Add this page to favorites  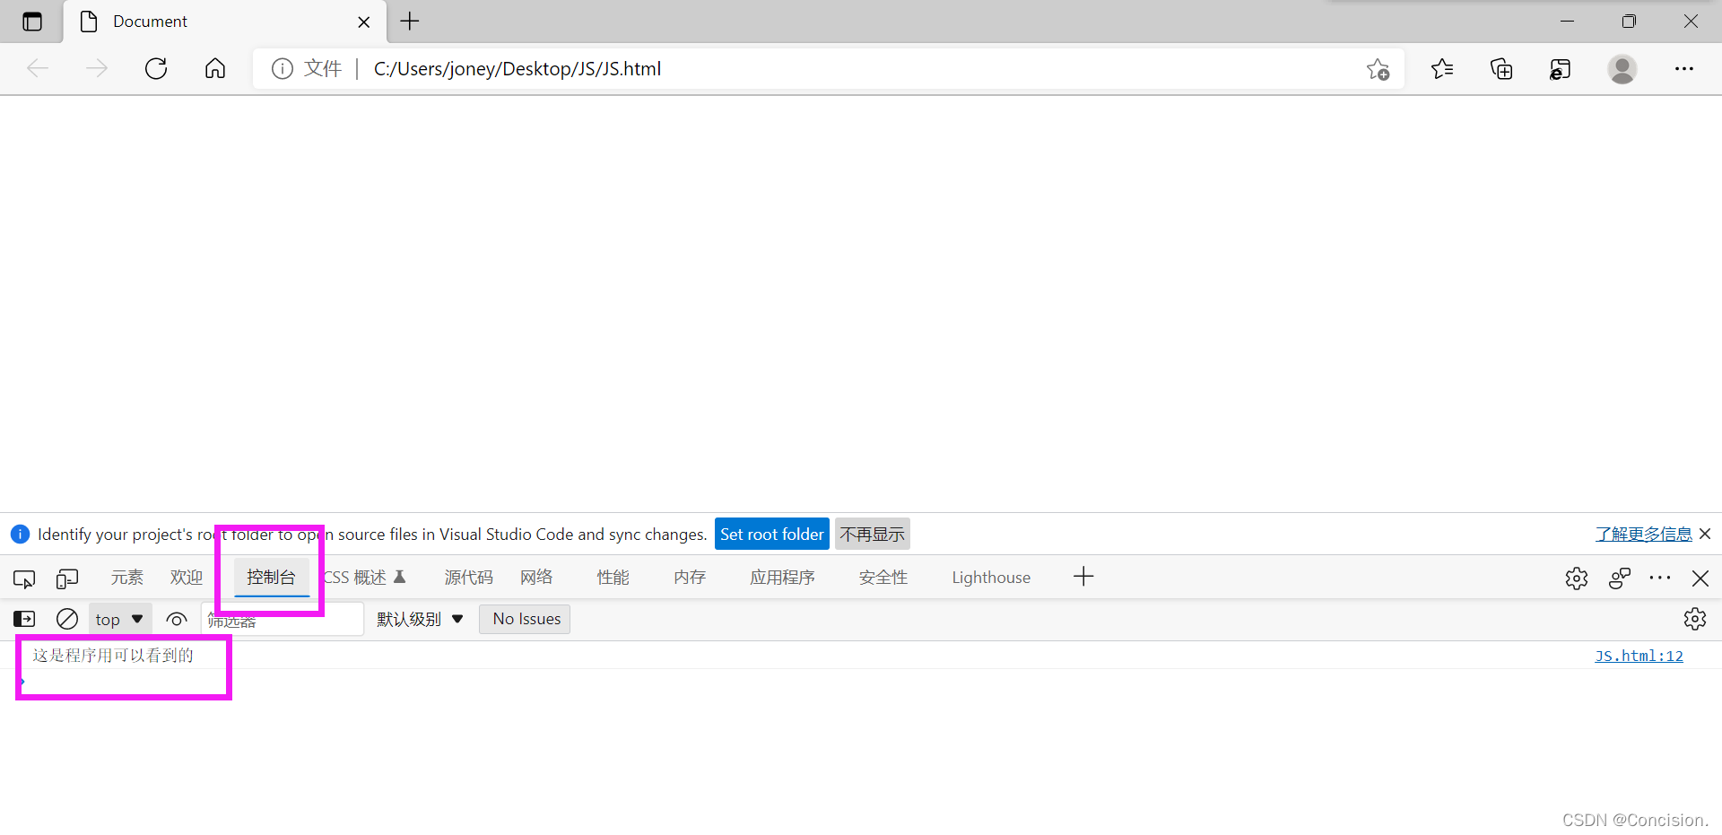point(1378,69)
